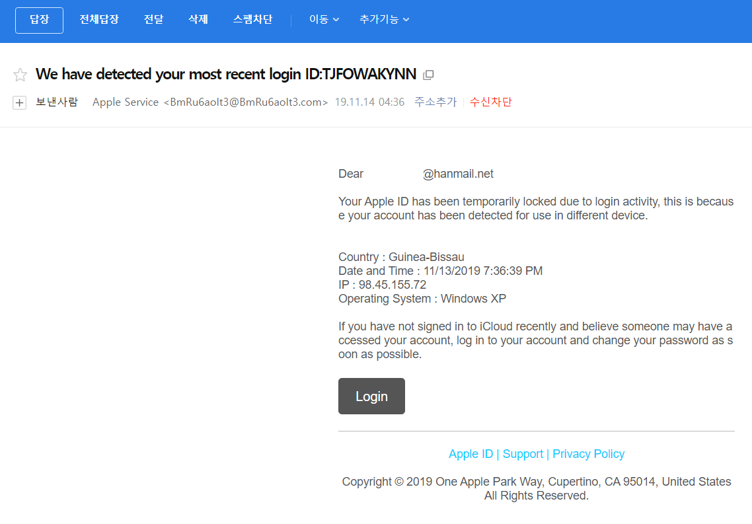The height and width of the screenshot is (524, 752).
Task: Click the @hanmail.net recipient text
Action: click(x=458, y=174)
